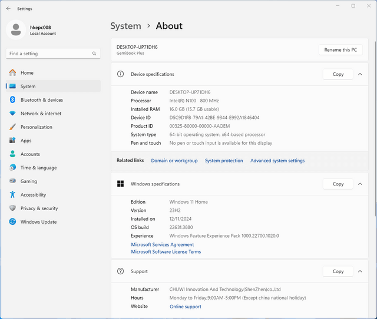Click the Find a setting search box
The image size is (377, 319).
(53, 54)
